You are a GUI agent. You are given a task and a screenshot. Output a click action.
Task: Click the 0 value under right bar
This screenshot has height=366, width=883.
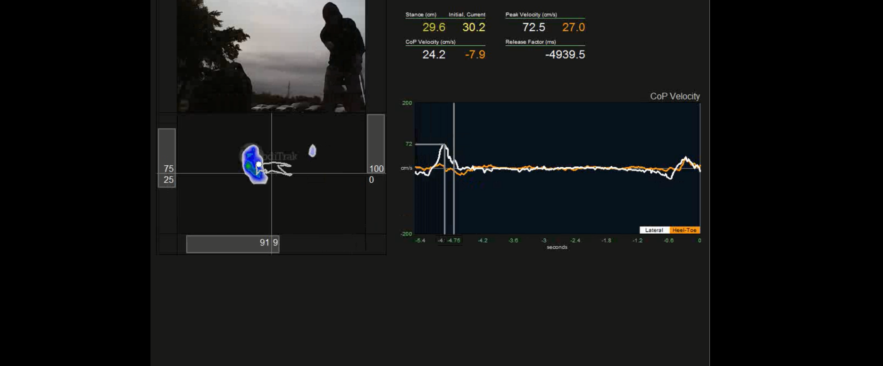point(371,180)
